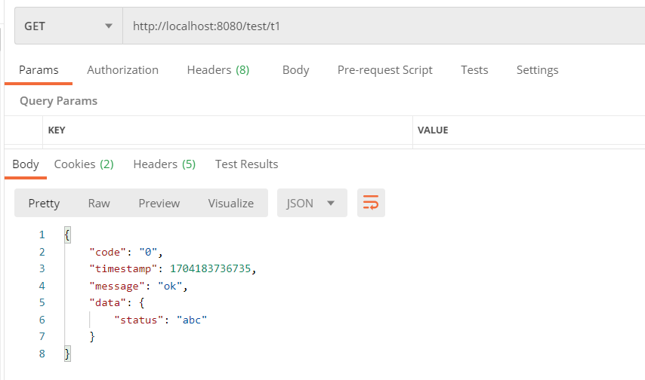Open the request Headers (8) tab

[x=218, y=70]
